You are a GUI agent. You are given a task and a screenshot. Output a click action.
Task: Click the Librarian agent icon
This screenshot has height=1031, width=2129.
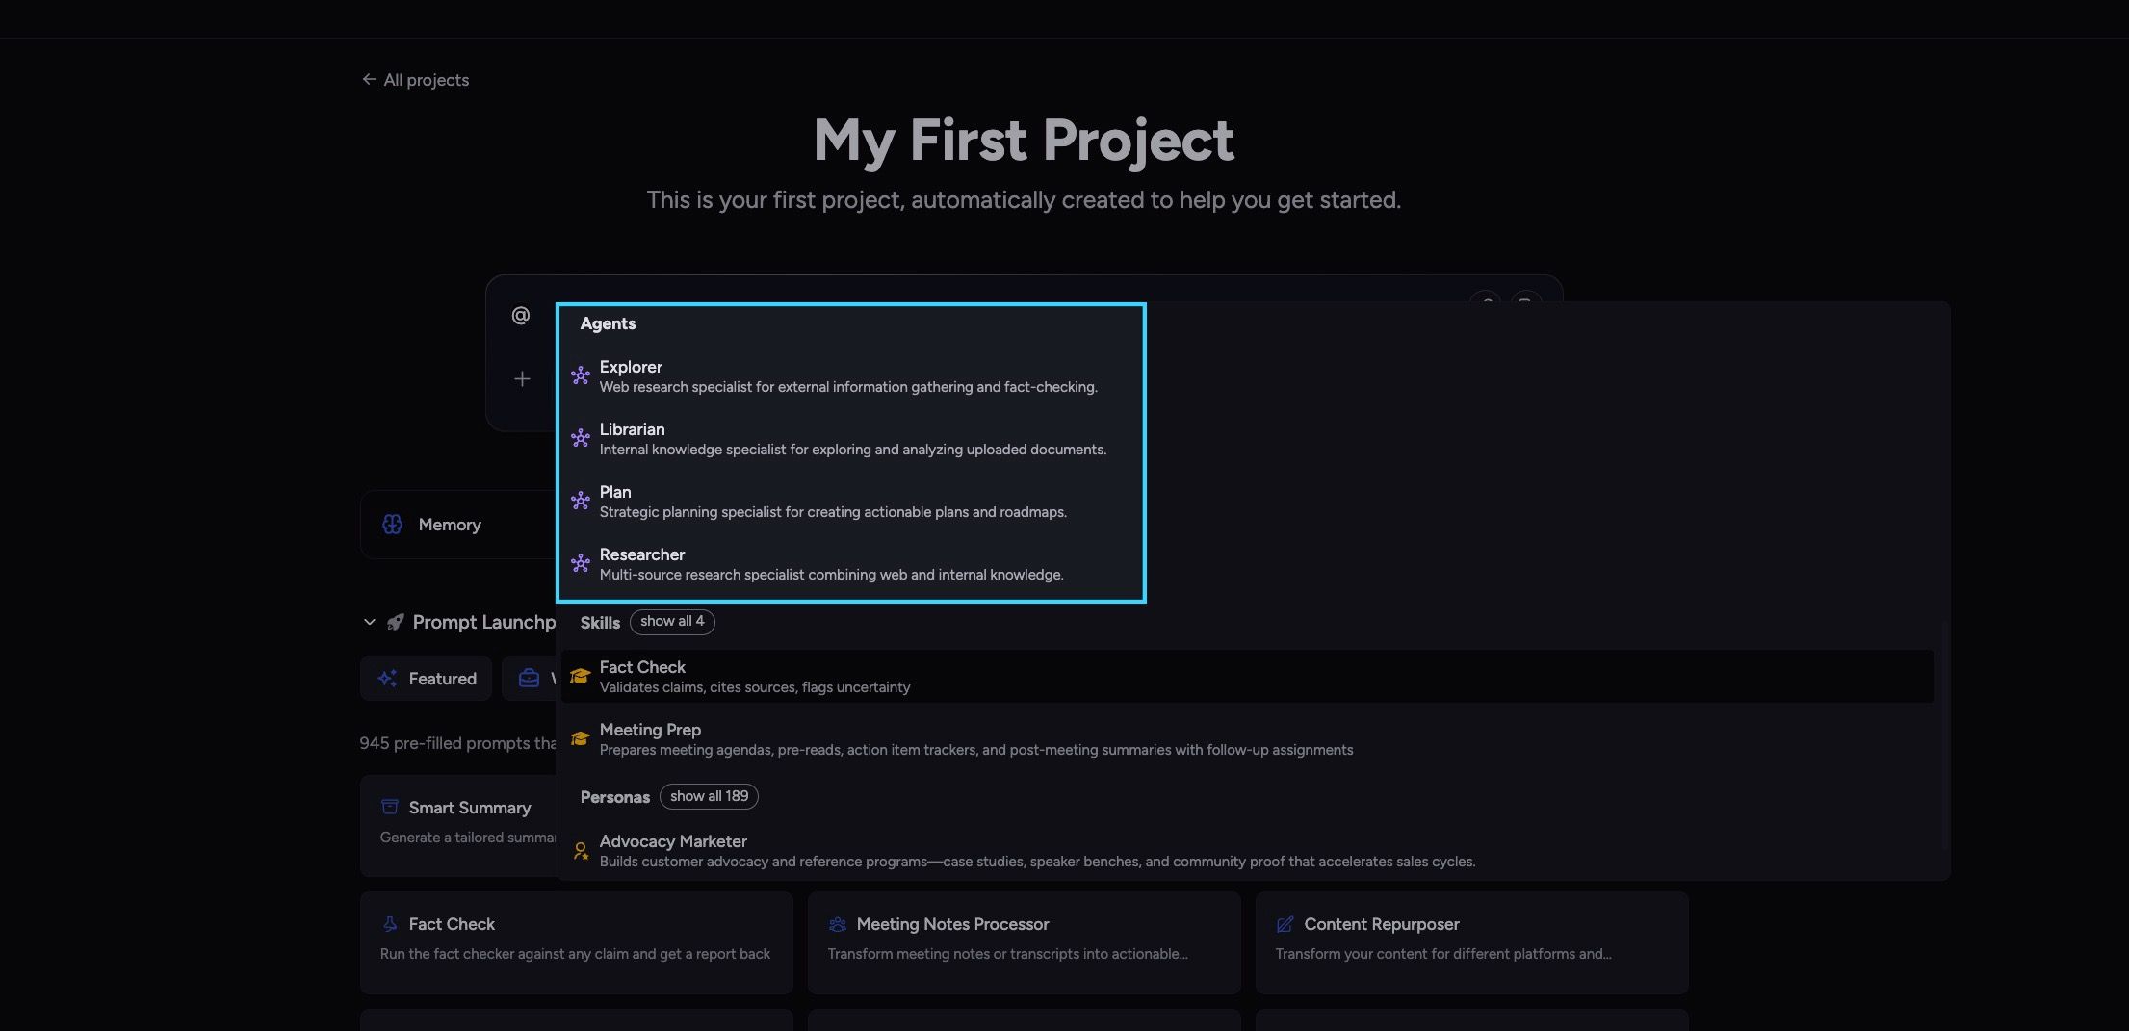tap(580, 439)
